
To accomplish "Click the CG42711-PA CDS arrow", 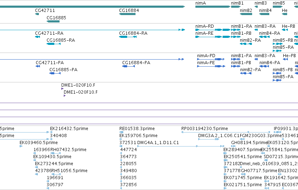I will pos(38,66).
